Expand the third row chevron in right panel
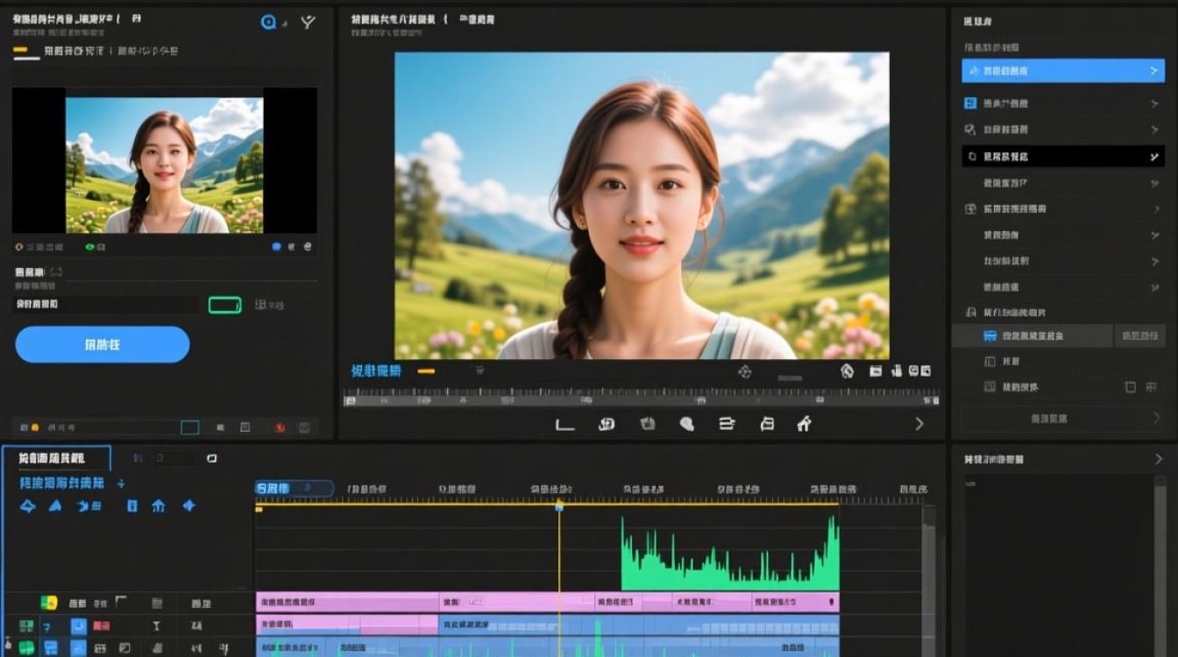The image size is (1178, 657). click(1154, 130)
